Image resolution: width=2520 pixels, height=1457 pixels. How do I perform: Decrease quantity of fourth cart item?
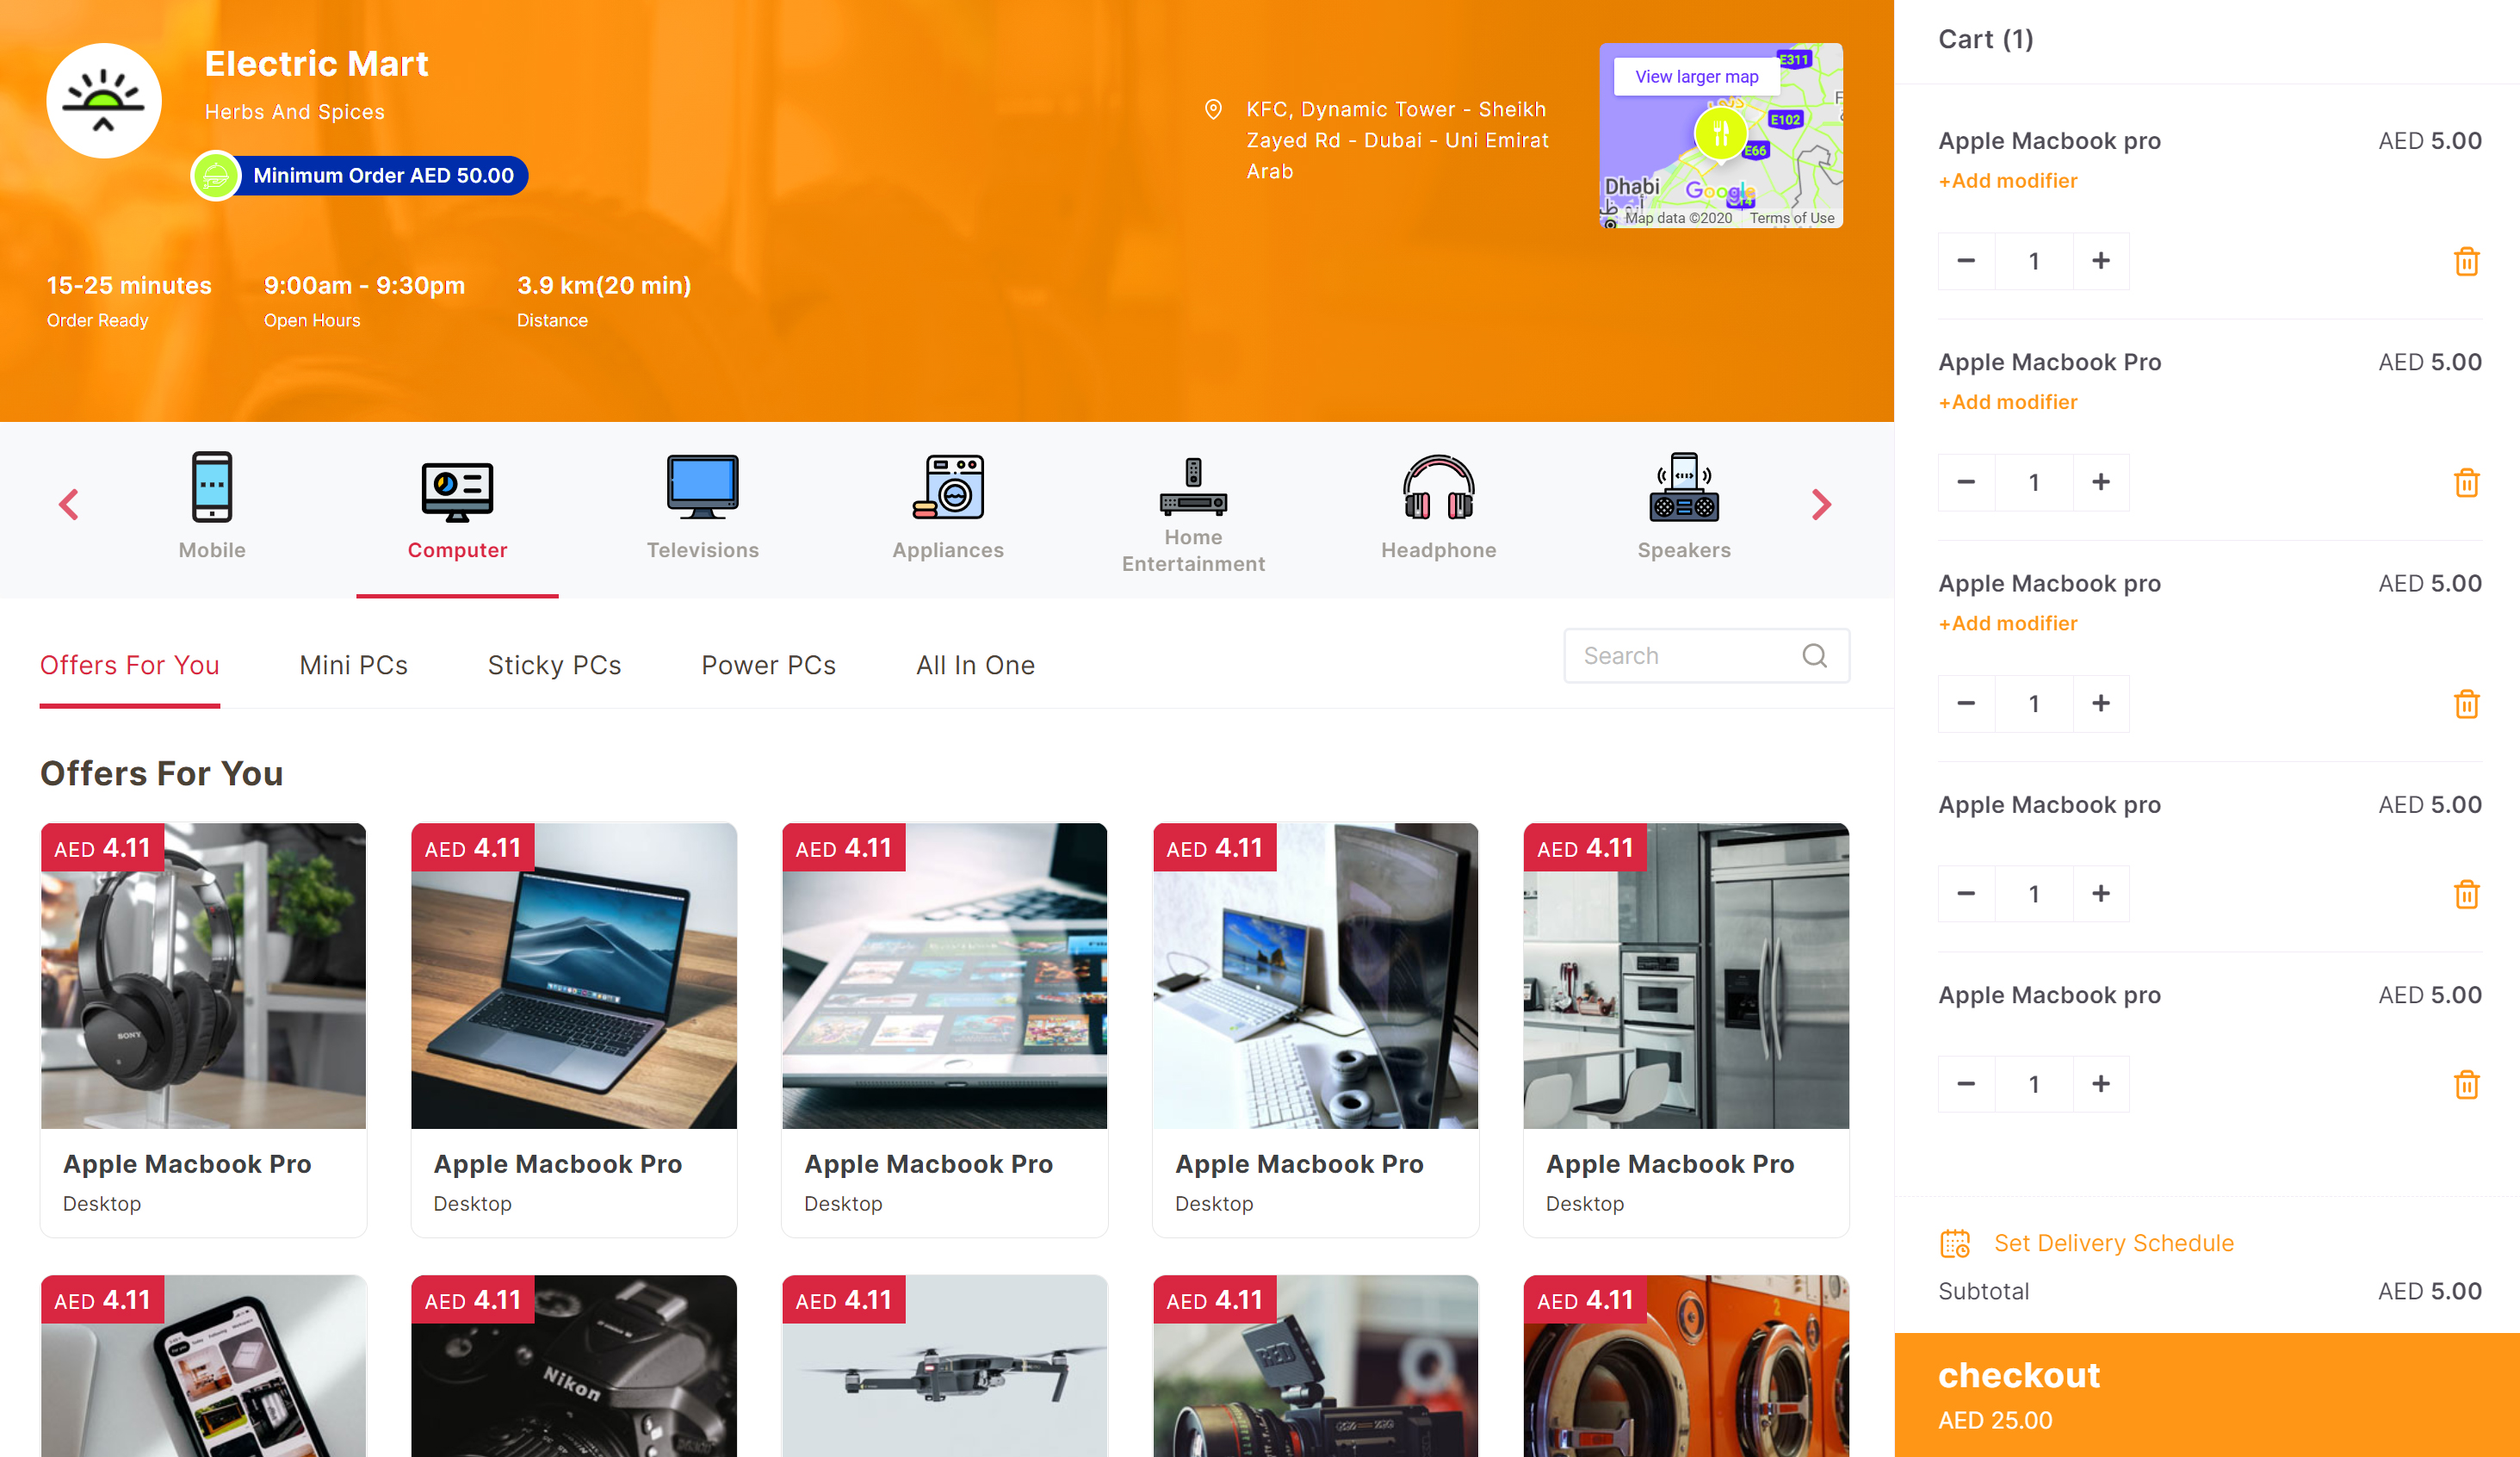tap(1966, 893)
